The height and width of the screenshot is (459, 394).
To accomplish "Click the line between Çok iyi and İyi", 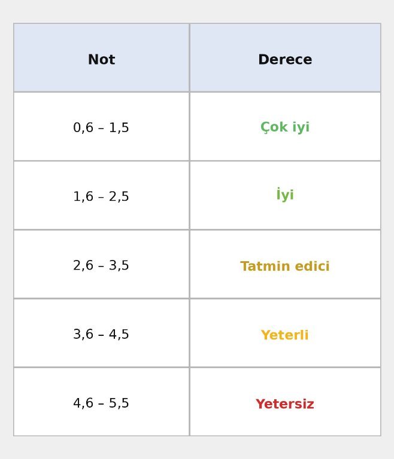I will [285, 161].
